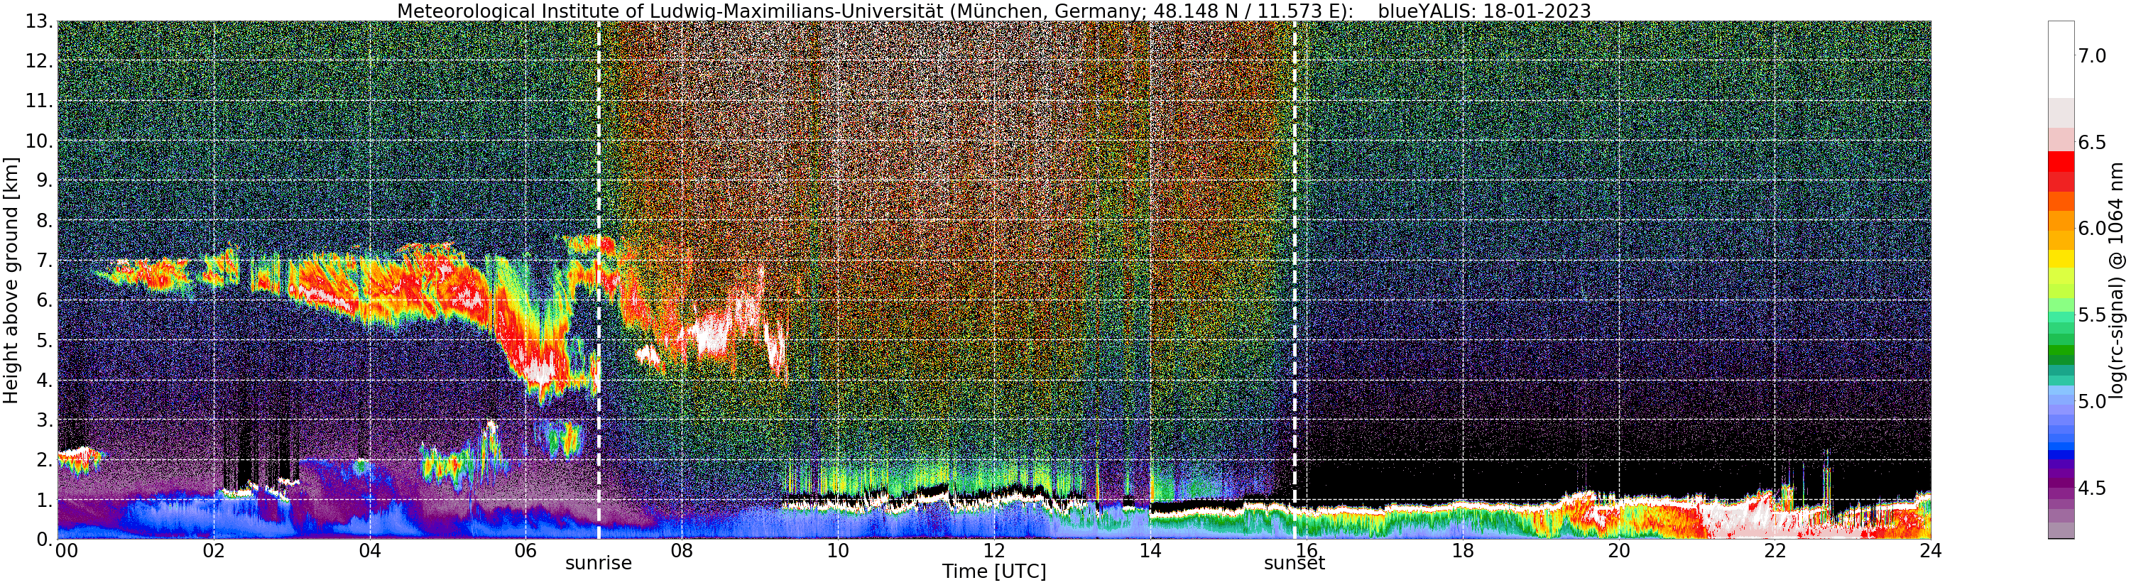2131x585 pixels.
Task: Click the green band of the colorbar near 5.5
Action: pos(2061,316)
